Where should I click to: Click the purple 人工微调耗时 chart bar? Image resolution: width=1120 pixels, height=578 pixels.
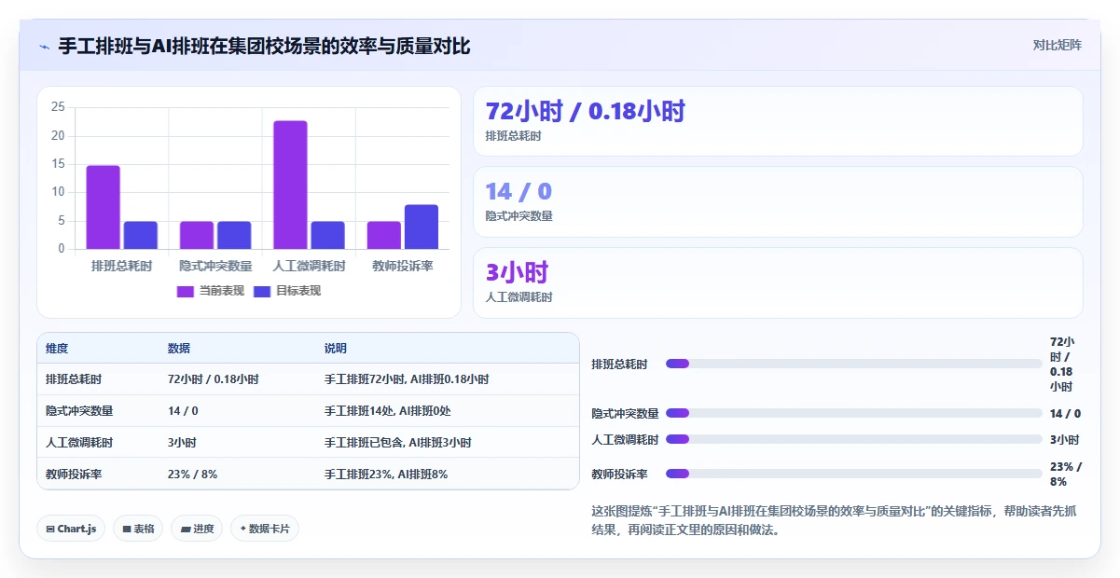tap(290, 185)
